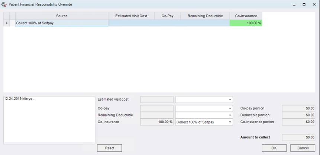
Task: Maximize the Patient Financial Responsibility Override window
Action: pyautogui.click(x=304, y=4)
